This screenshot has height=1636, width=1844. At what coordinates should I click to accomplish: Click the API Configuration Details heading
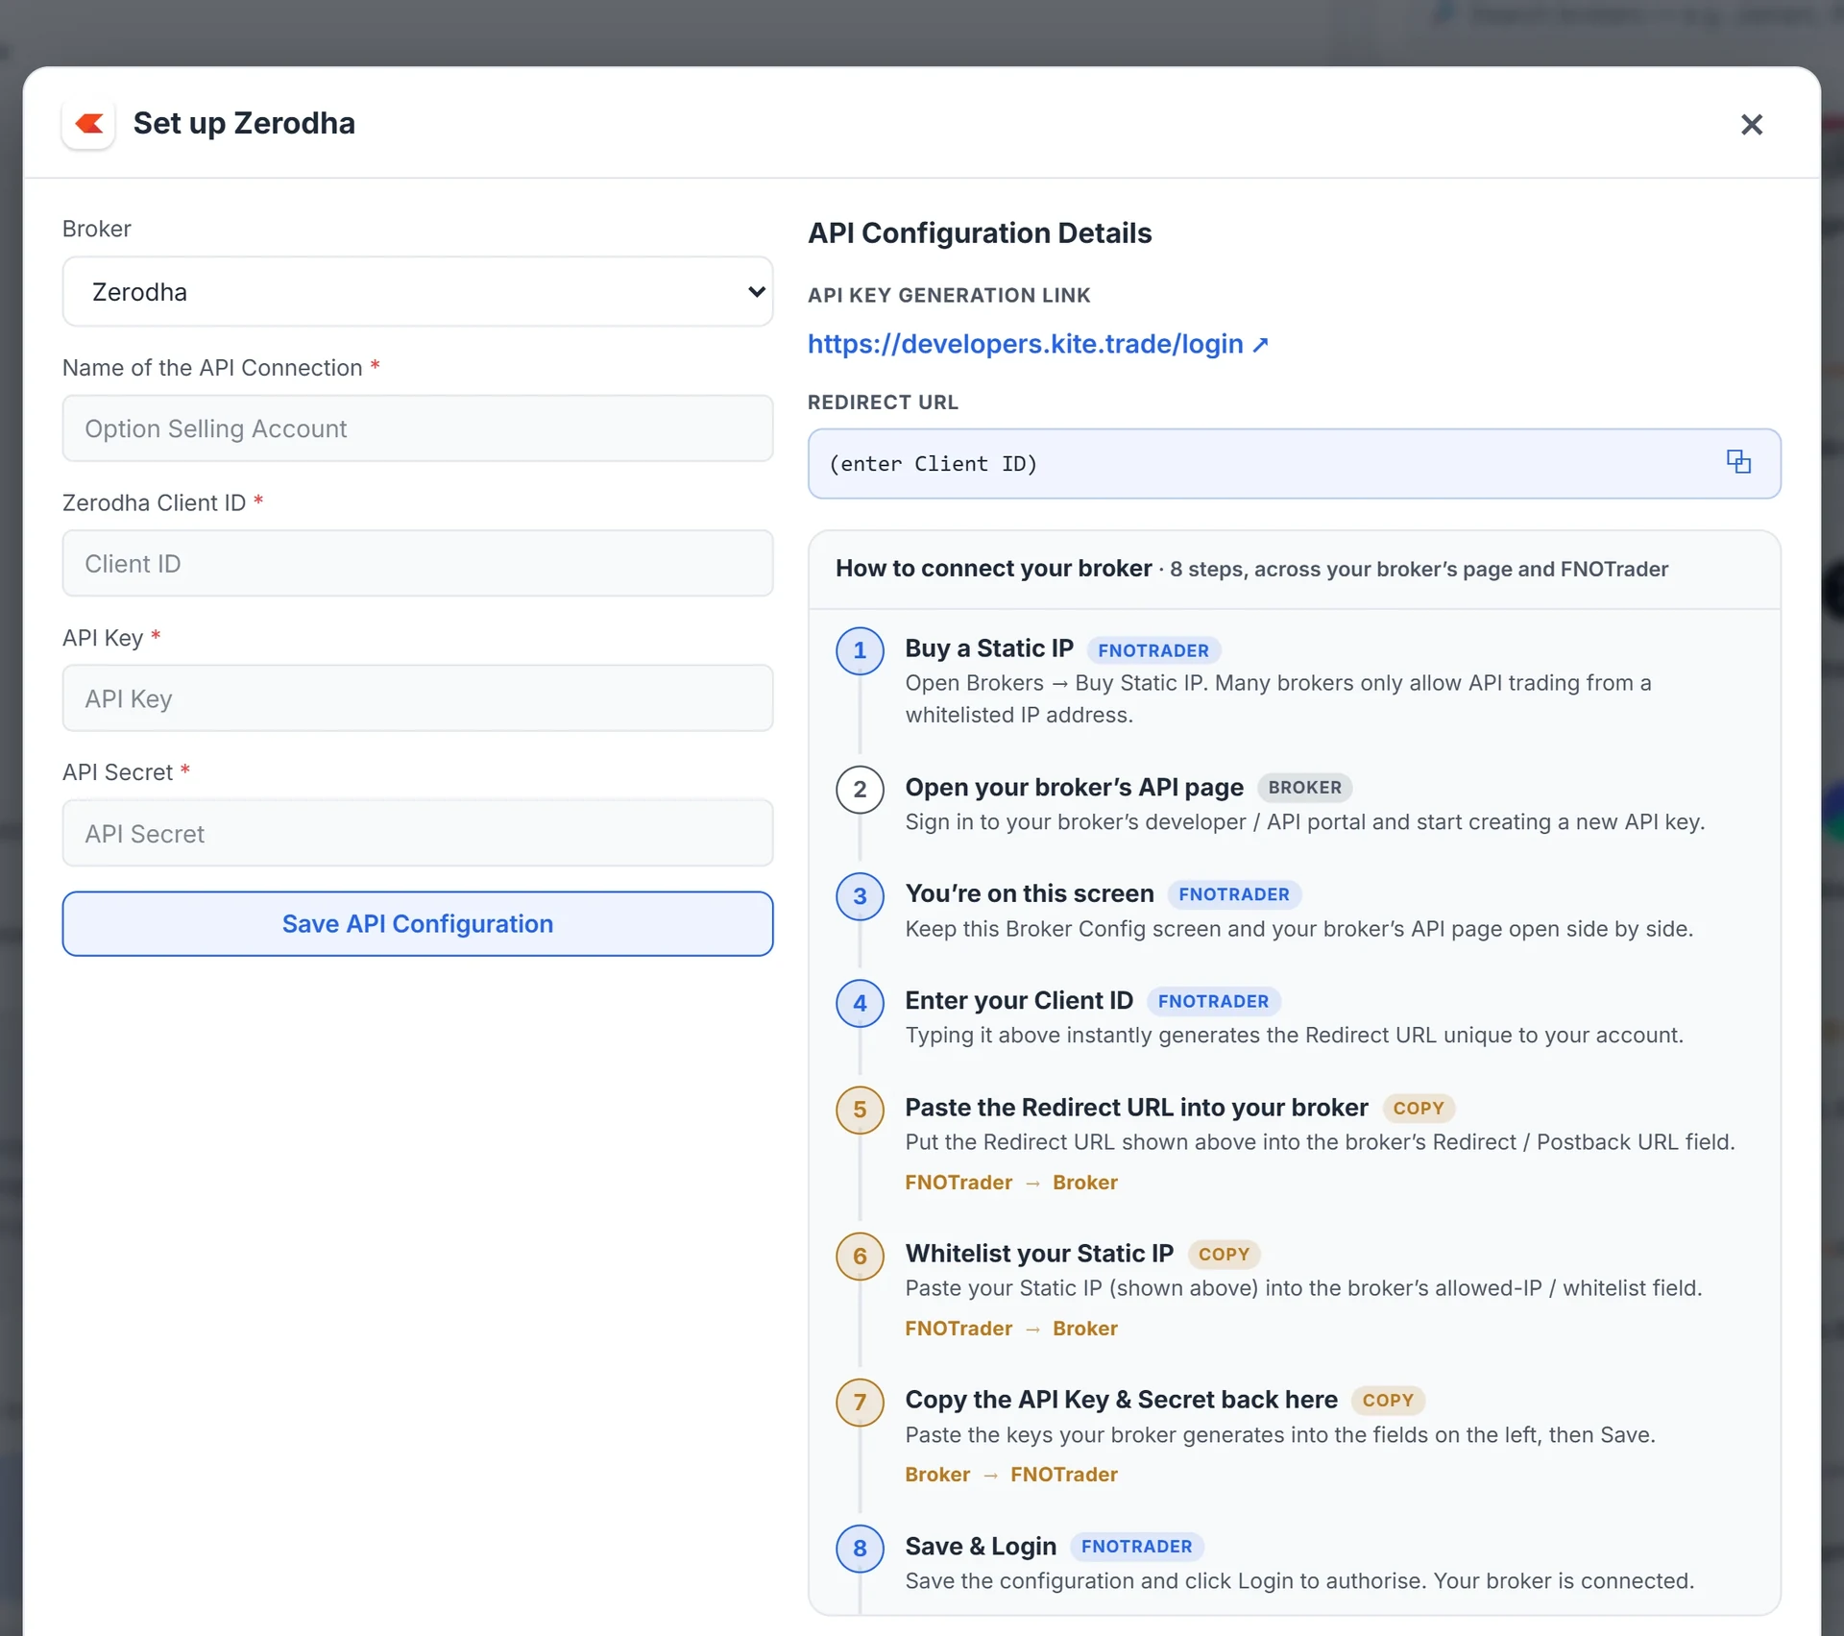click(980, 232)
